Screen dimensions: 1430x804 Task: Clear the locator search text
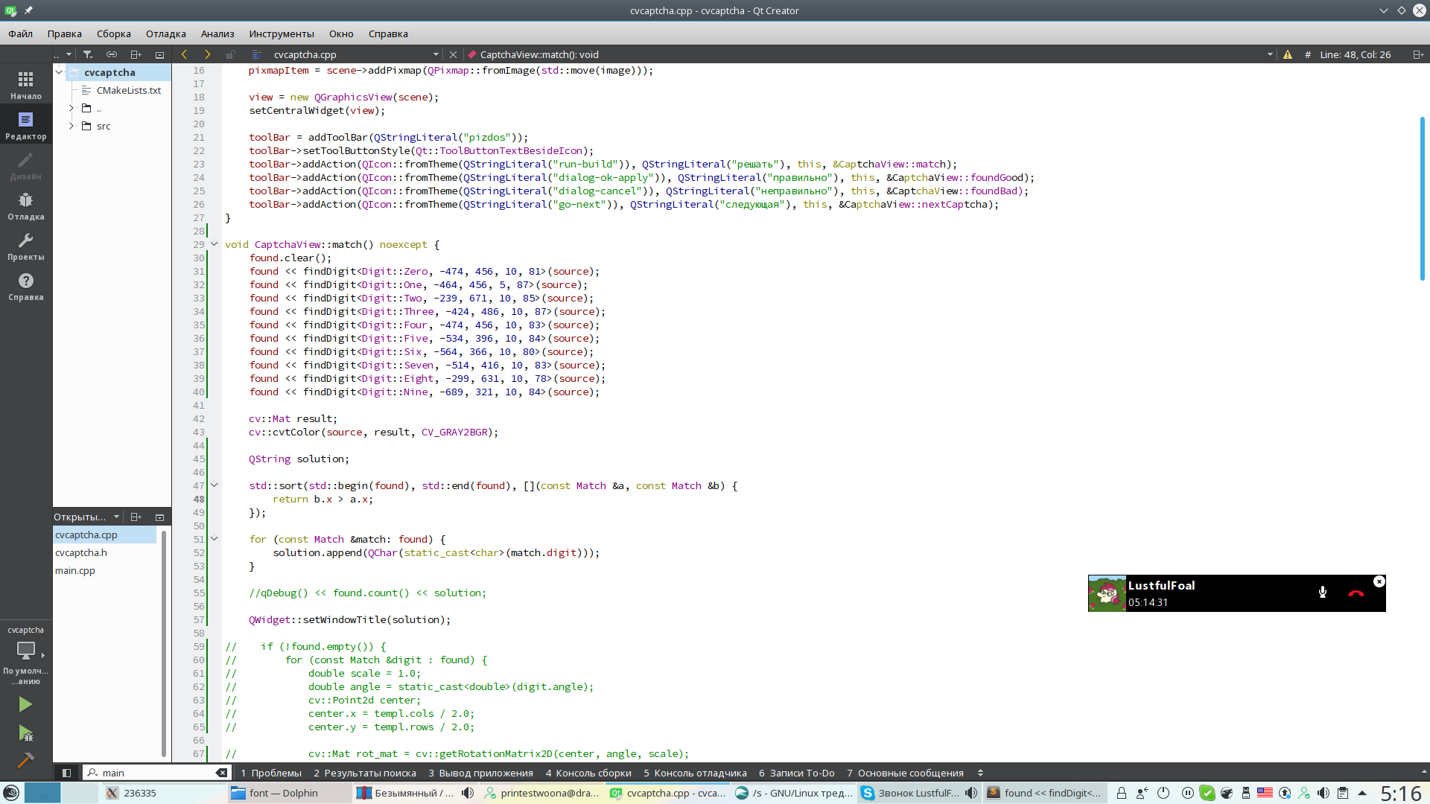pos(221,773)
